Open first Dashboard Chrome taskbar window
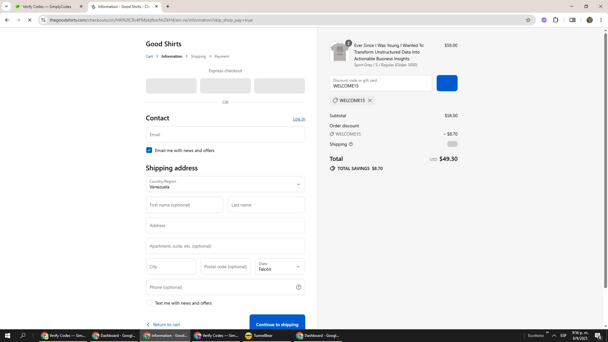This screenshot has height=342, width=608. [114, 336]
